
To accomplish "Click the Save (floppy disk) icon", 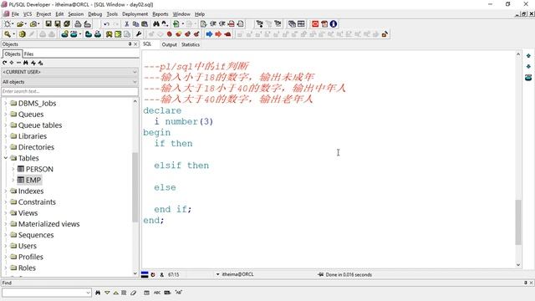I will [48, 24].
